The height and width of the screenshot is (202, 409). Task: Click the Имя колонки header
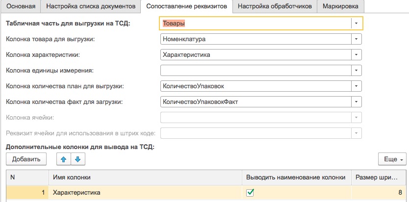[145, 177]
